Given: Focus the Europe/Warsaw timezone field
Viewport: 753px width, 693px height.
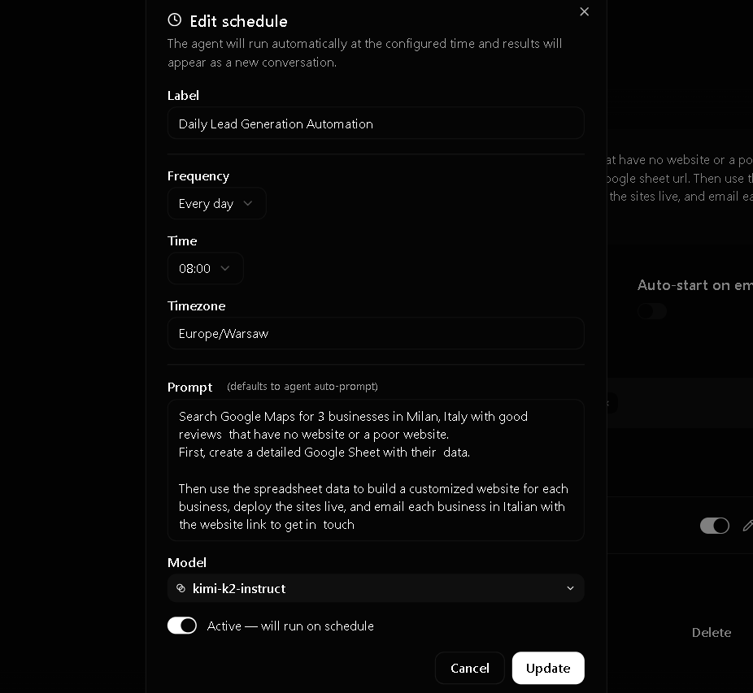Looking at the screenshot, I should tap(376, 333).
